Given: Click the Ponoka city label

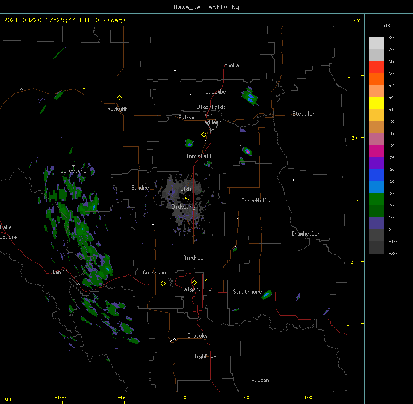Looking at the screenshot, I should pos(230,65).
